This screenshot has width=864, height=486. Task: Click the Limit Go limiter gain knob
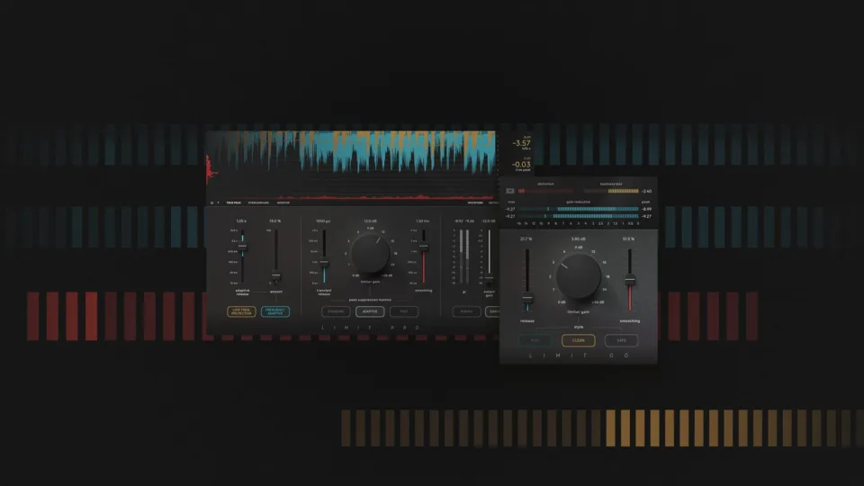(578, 276)
